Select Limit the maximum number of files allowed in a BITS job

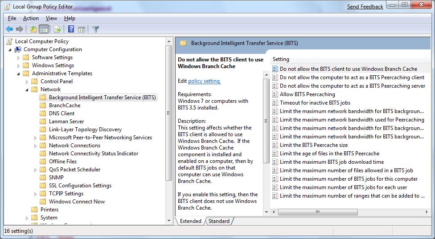coord(346,170)
